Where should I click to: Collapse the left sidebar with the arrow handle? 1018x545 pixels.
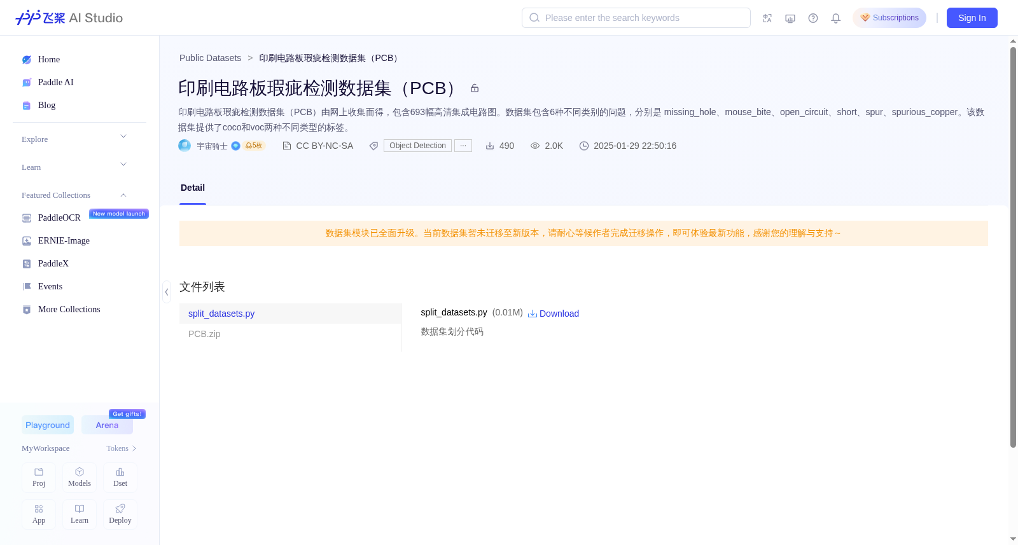tap(167, 292)
